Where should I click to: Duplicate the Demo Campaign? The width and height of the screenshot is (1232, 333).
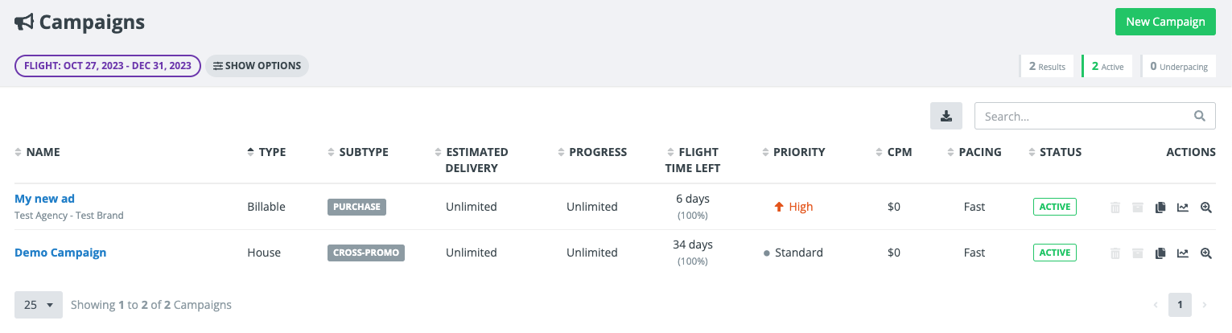click(1160, 253)
